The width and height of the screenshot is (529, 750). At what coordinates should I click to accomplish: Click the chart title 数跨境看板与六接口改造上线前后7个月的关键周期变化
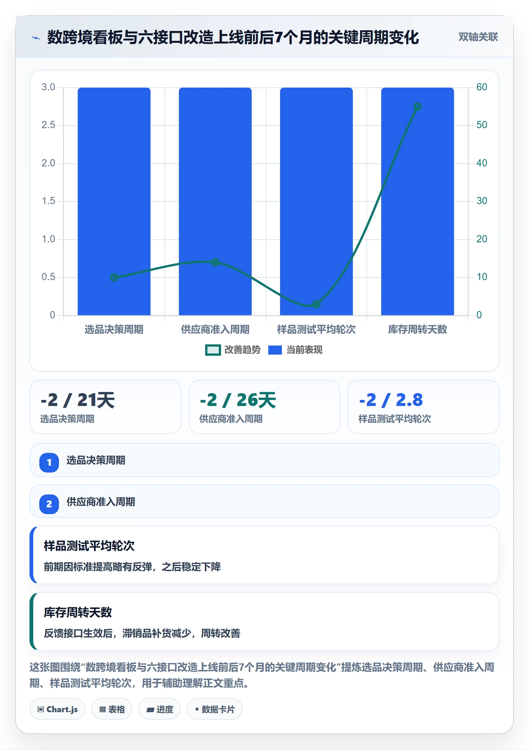point(233,37)
